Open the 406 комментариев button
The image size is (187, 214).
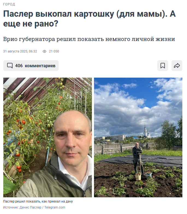(x=31, y=66)
